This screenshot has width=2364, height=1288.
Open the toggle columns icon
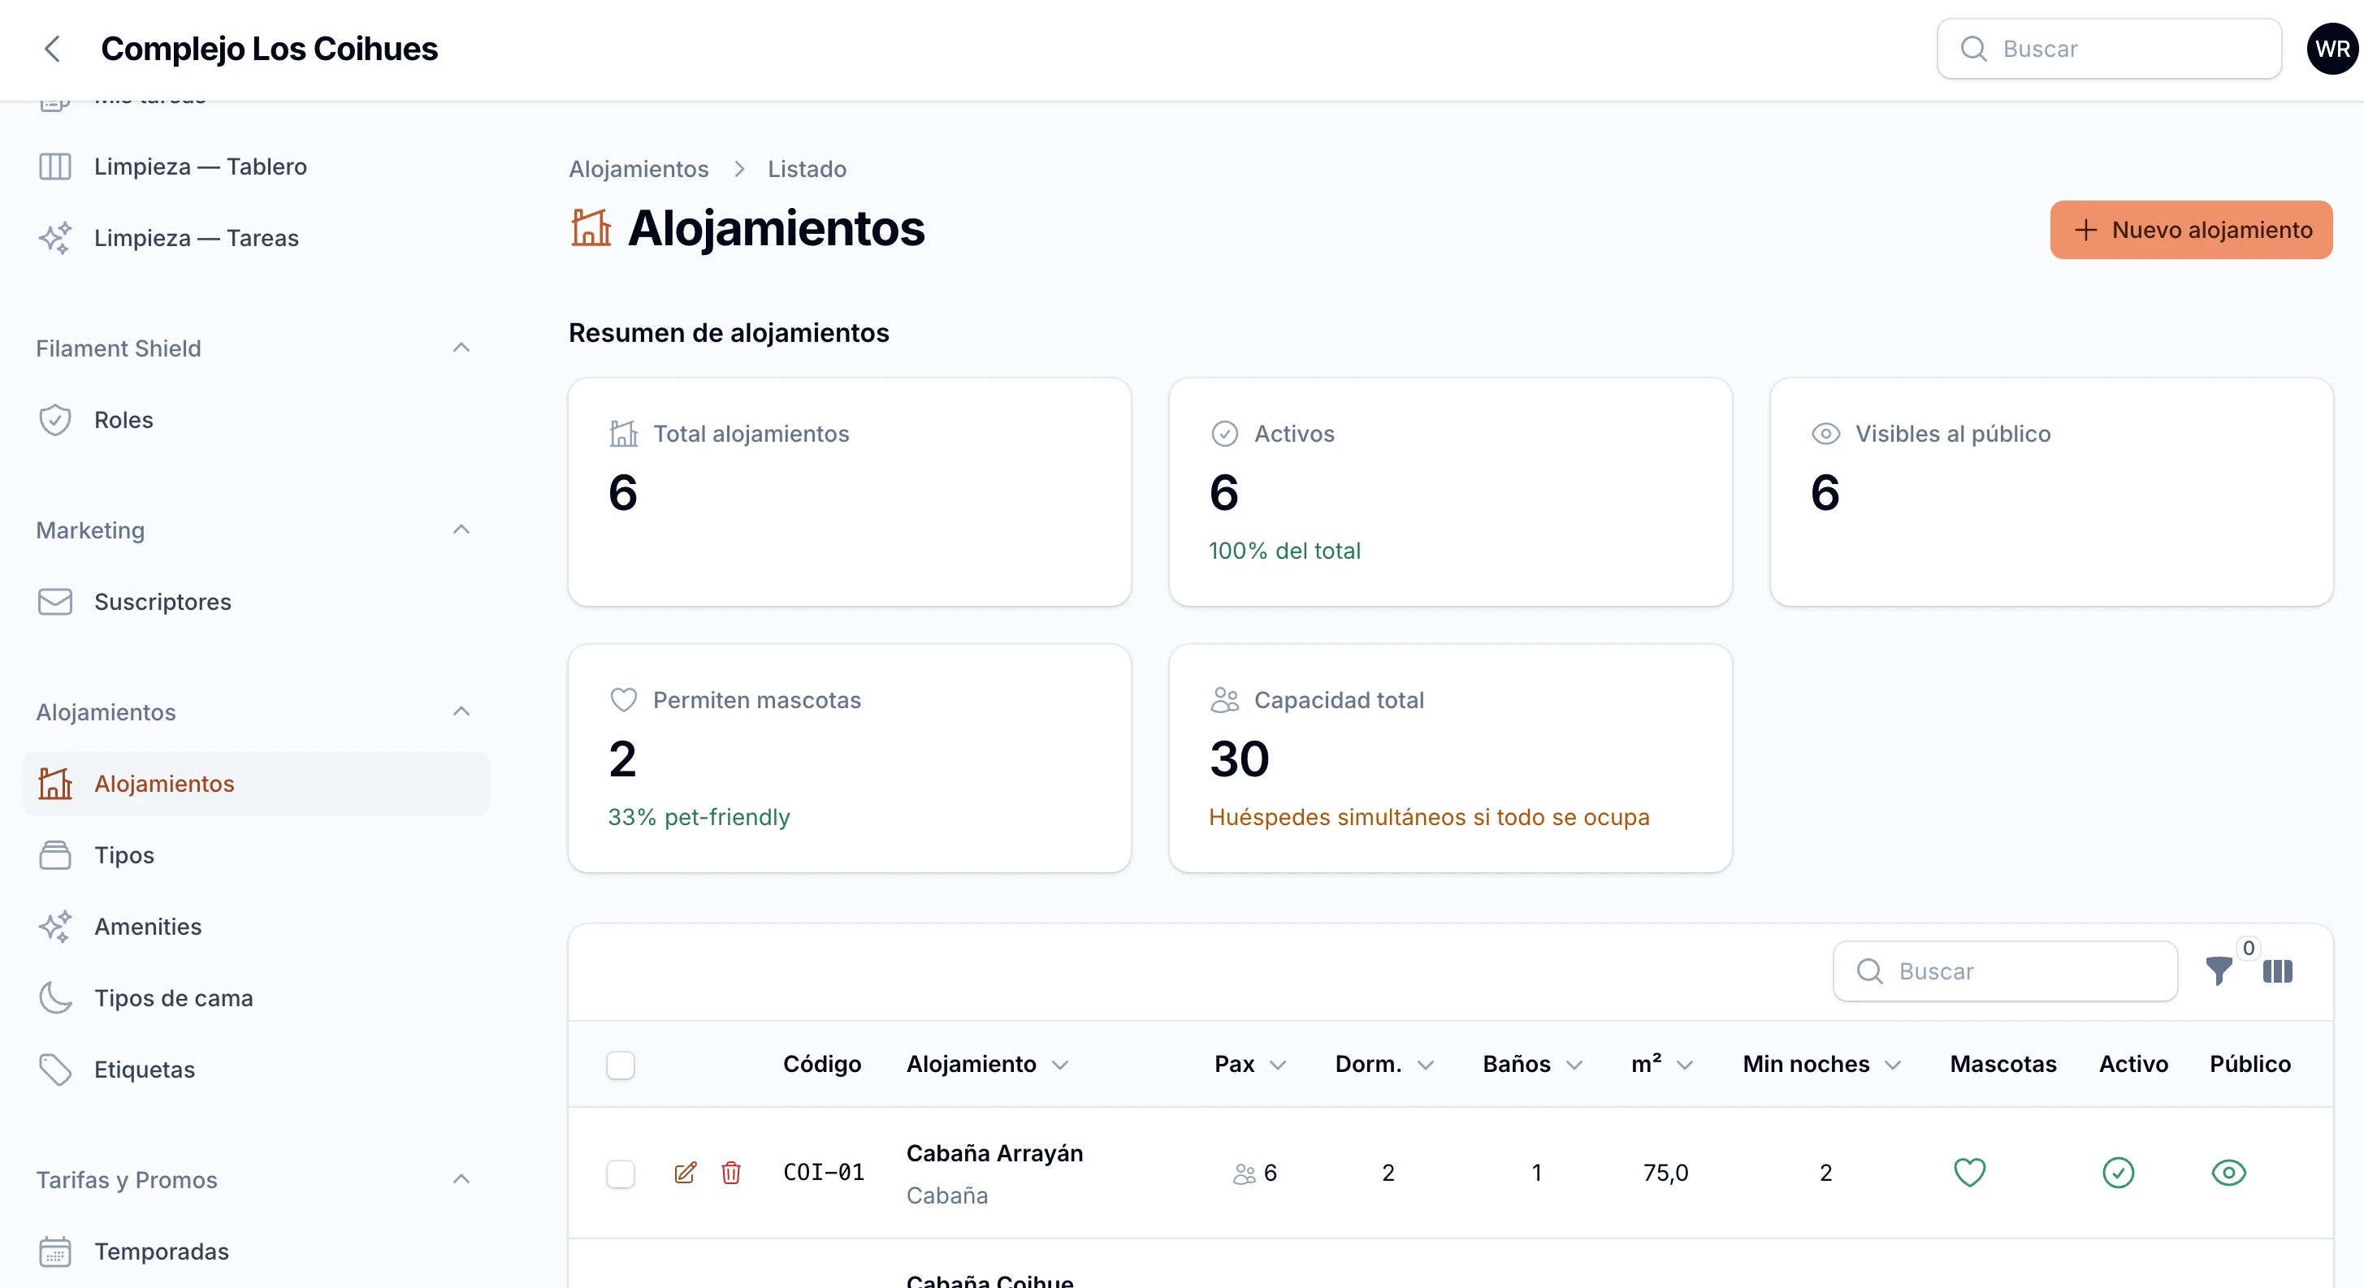click(x=2277, y=970)
